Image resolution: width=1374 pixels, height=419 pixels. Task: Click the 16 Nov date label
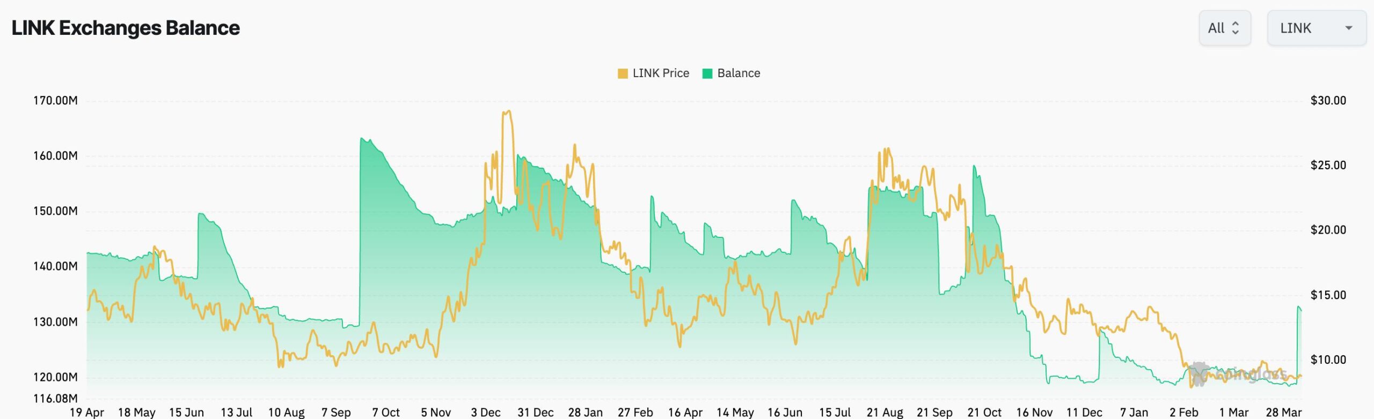click(x=1035, y=413)
